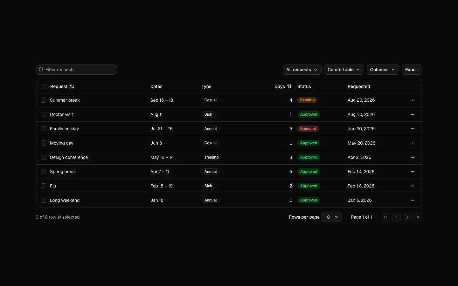Image resolution: width=458 pixels, height=286 pixels.
Task: Go to the first page arrow
Action: coord(385,217)
